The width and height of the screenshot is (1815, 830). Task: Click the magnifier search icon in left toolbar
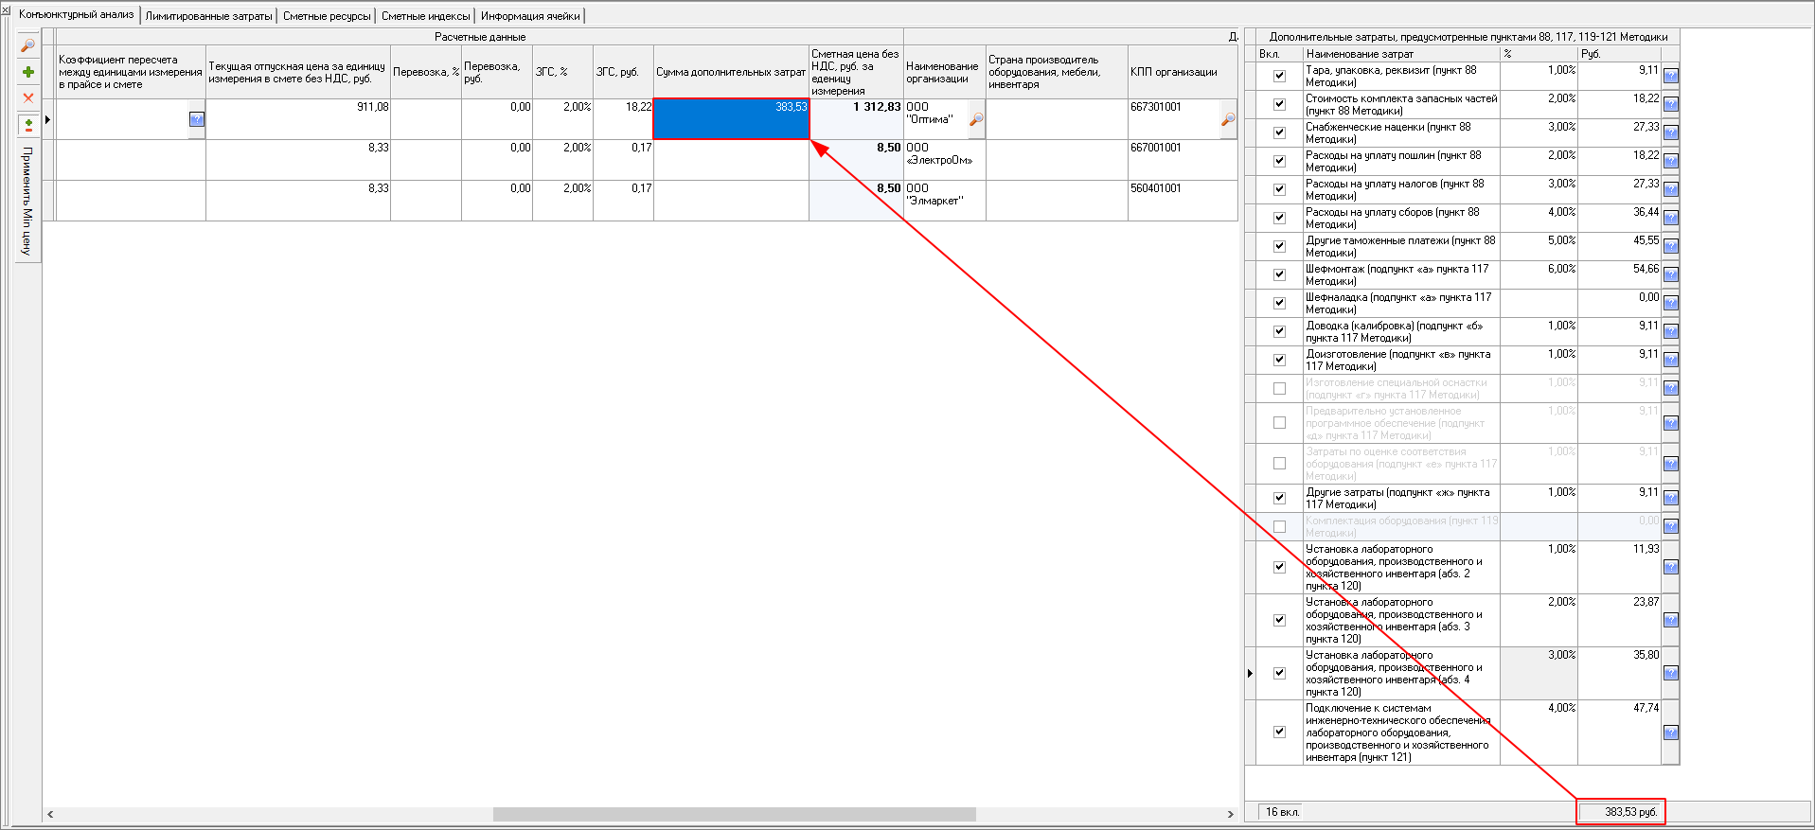coord(28,45)
